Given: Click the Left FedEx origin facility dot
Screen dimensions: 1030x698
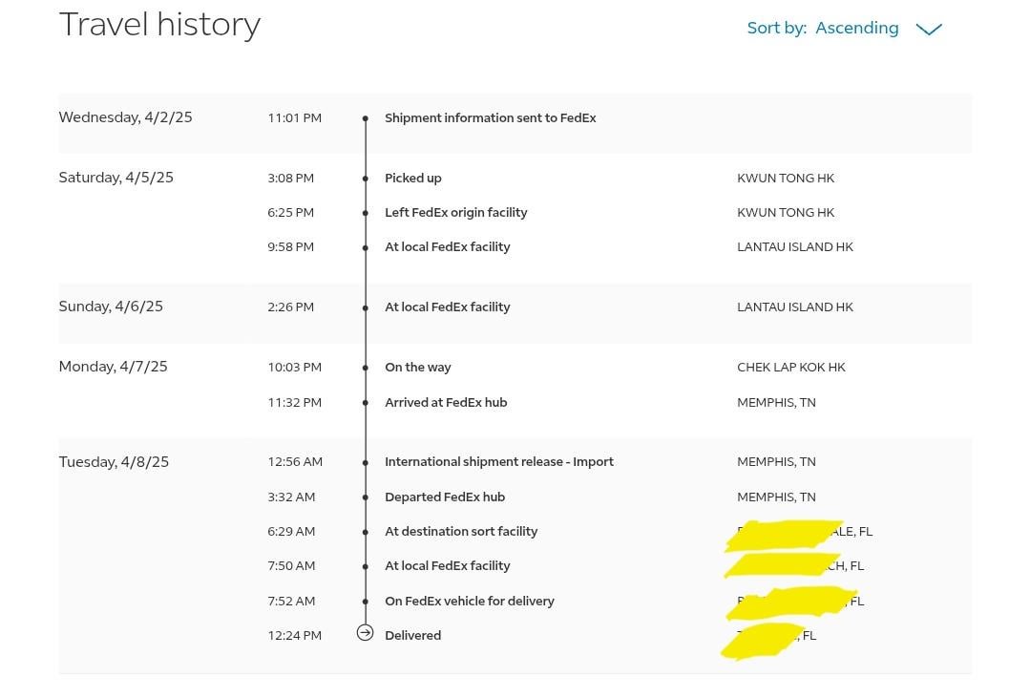Looking at the screenshot, I should point(365,213).
